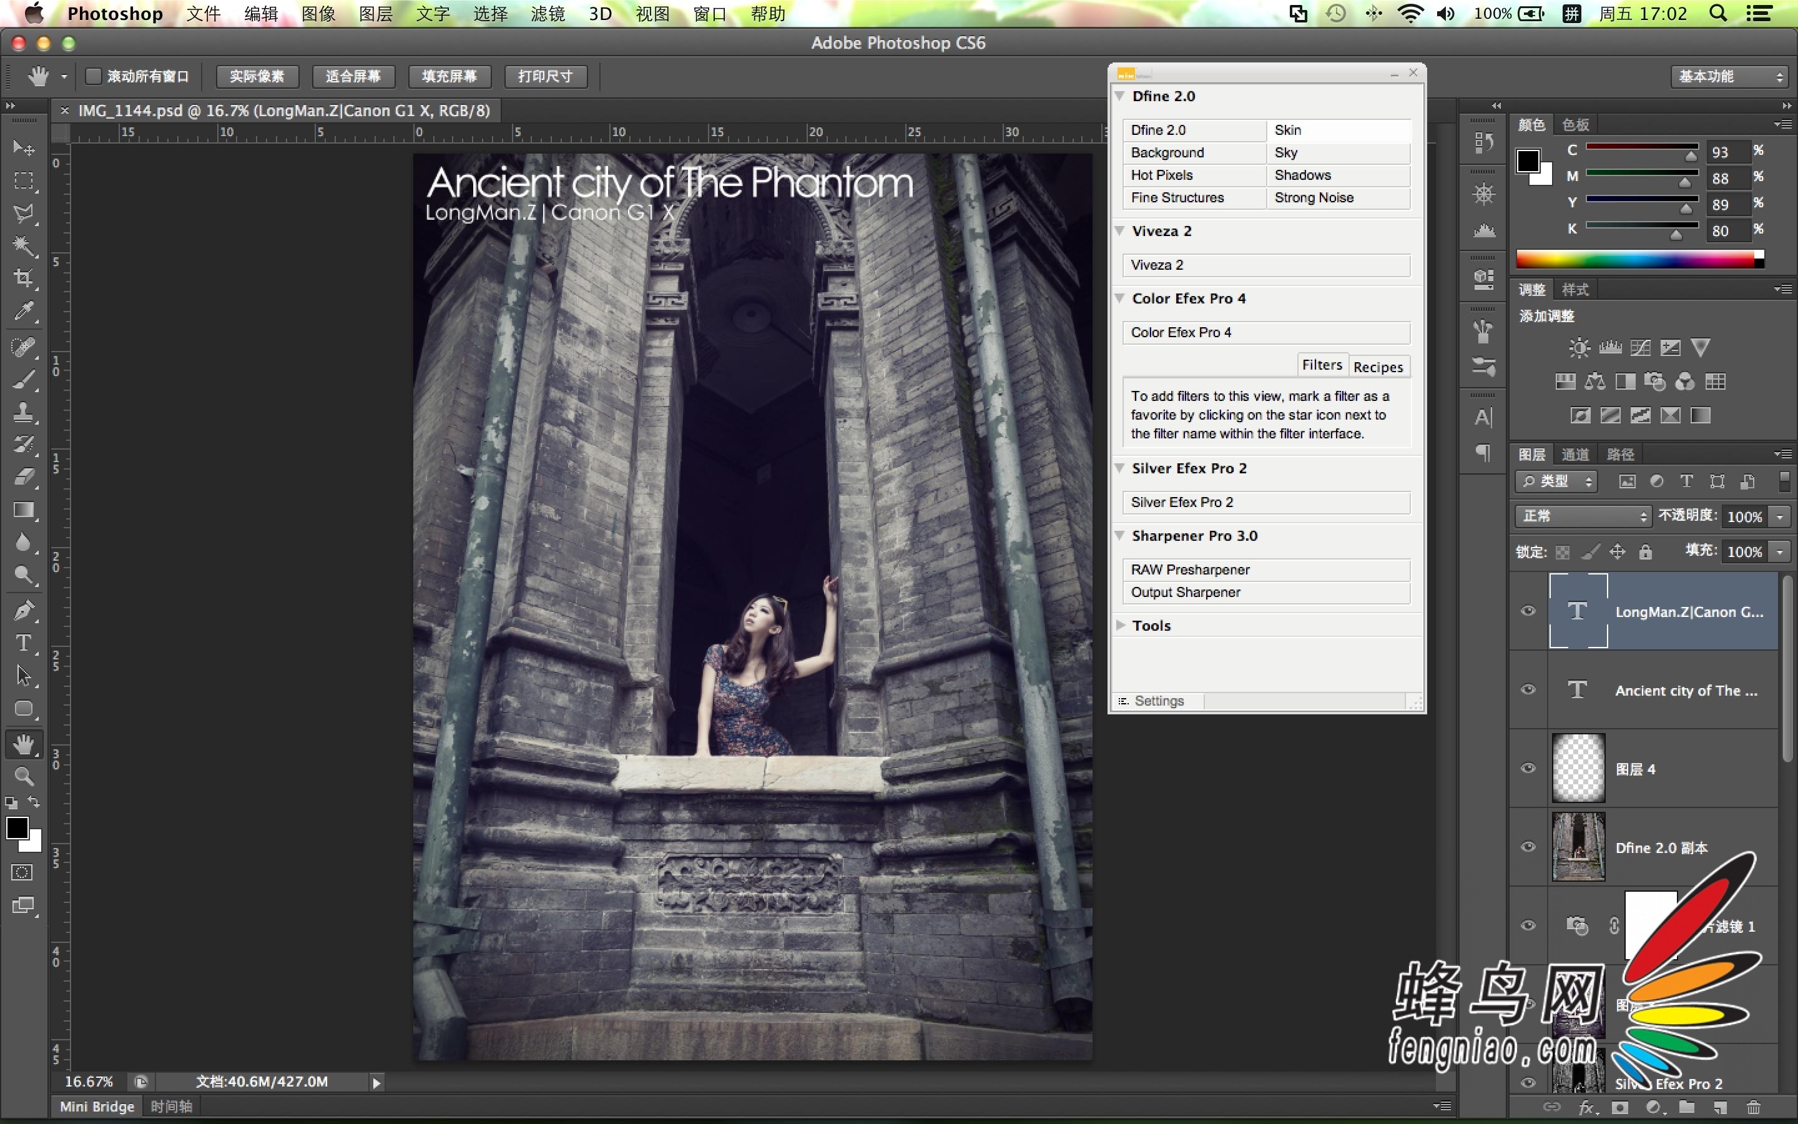This screenshot has height=1124, width=1798.
Task: Open Settings in the Nik panel
Action: click(x=1158, y=701)
